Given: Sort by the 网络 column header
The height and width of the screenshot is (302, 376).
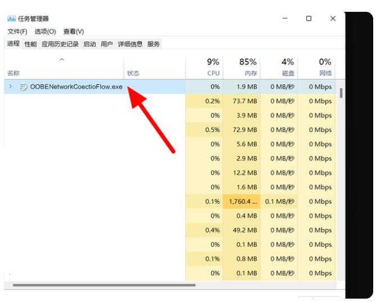Looking at the screenshot, I should (x=325, y=73).
